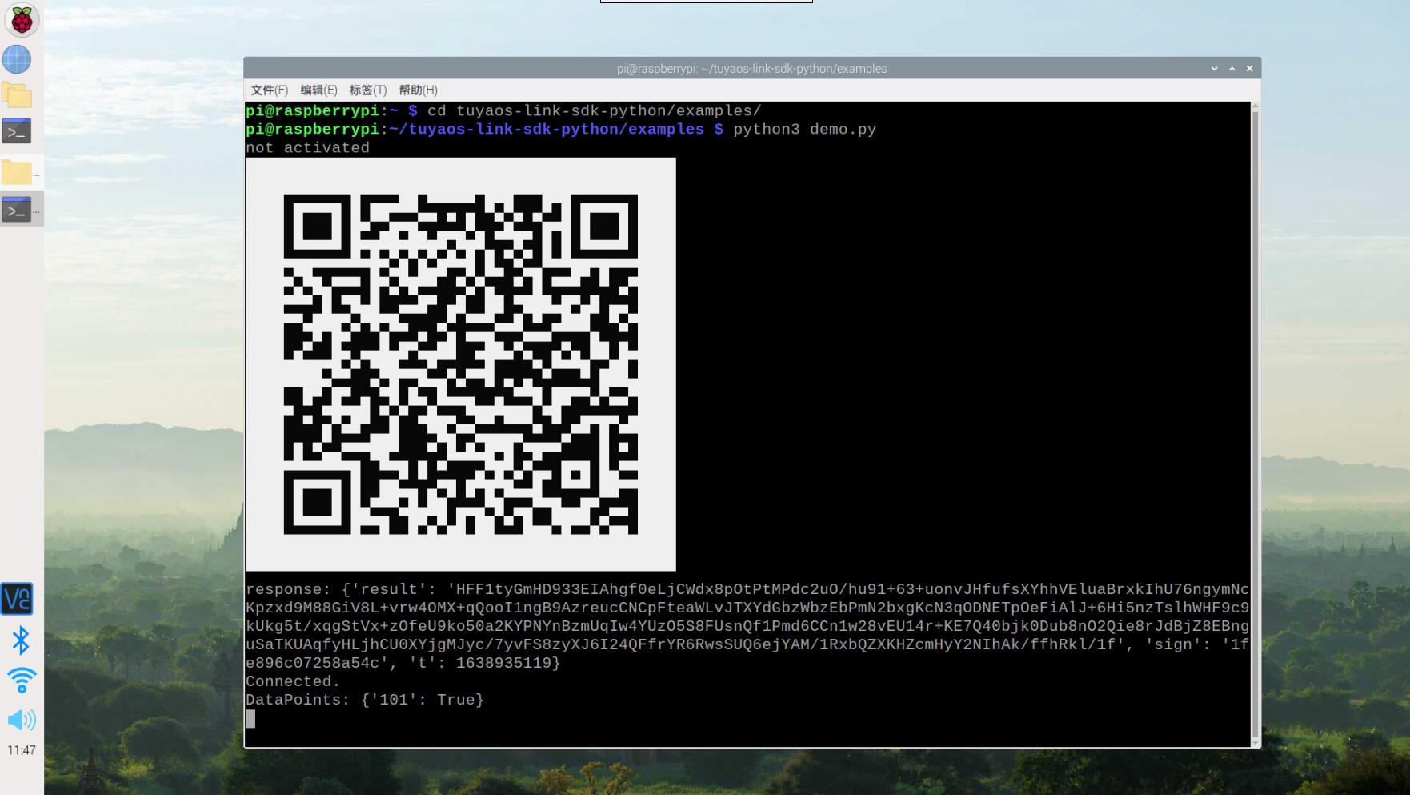Open the VNC server tray icon
The image size is (1410, 795).
coord(17,599)
